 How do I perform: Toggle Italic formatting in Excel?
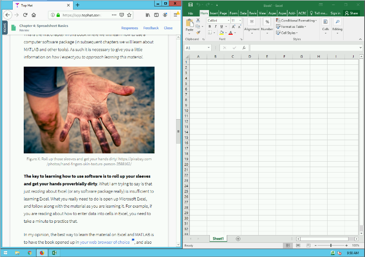tap(215, 26)
